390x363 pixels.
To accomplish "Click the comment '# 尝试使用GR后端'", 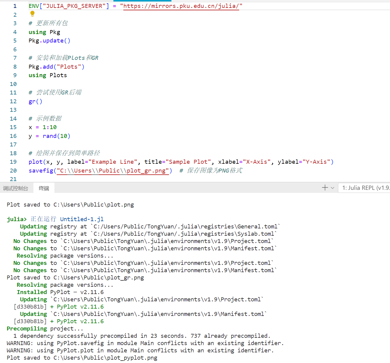I will [55, 93].
